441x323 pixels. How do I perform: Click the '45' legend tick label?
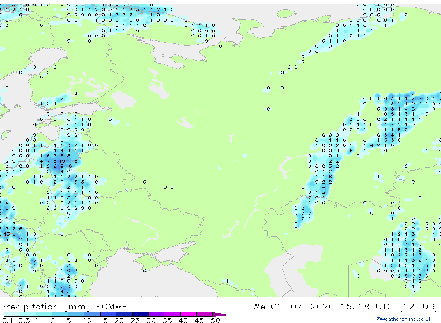pos(199,320)
